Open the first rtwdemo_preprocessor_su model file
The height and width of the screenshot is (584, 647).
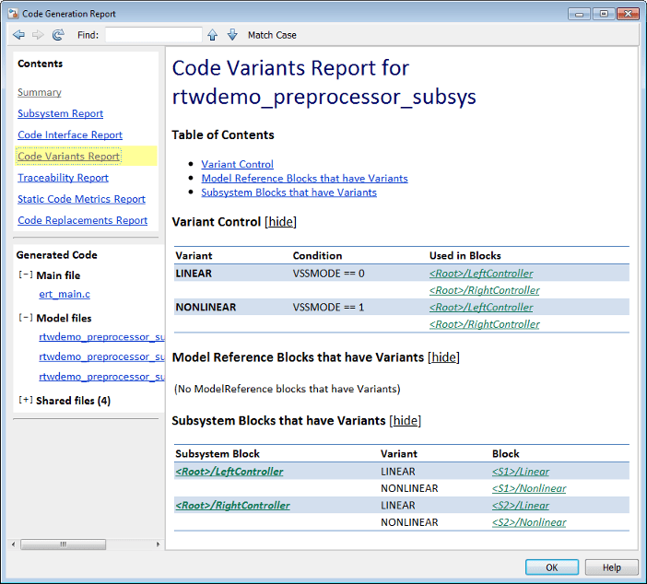pyautogui.click(x=101, y=337)
